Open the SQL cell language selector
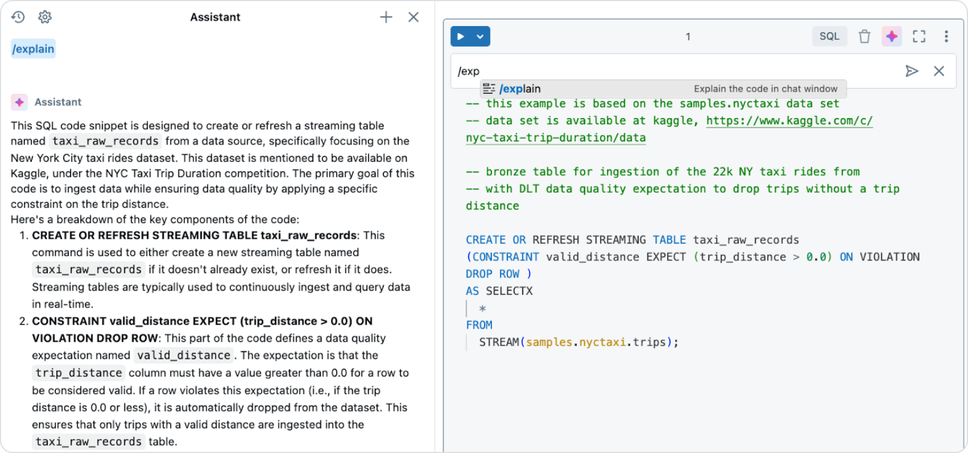The image size is (968, 453). point(829,36)
